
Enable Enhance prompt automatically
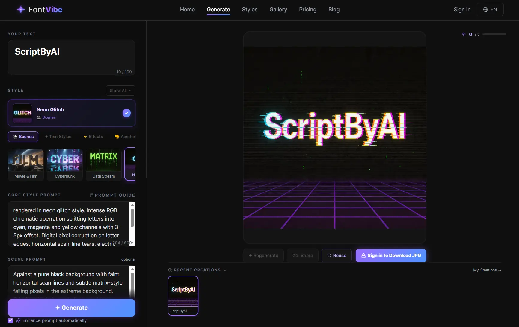click(10, 320)
